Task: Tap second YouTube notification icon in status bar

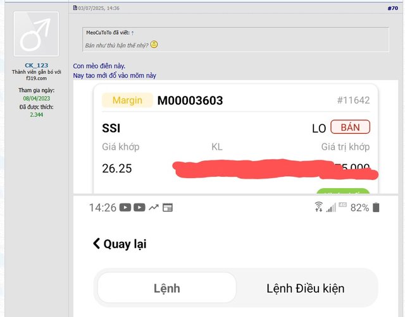Action: pyautogui.click(x=139, y=208)
